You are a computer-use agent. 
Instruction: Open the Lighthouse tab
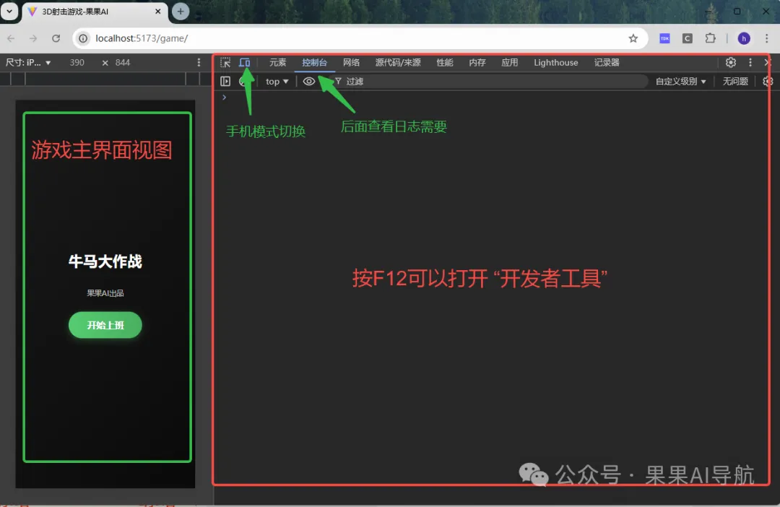tap(555, 63)
